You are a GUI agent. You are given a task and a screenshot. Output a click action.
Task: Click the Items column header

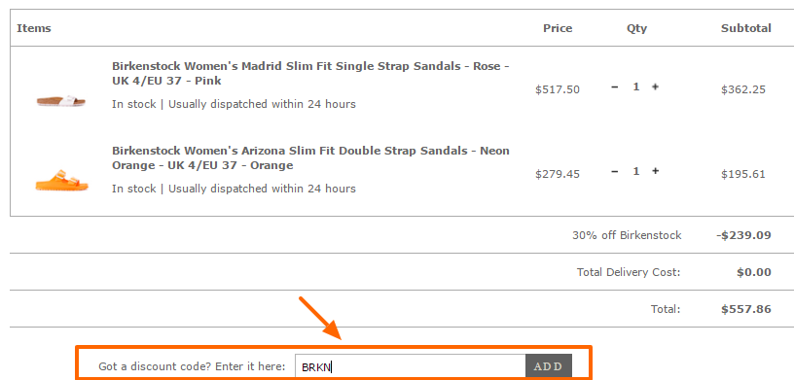[x=34, y=28]
